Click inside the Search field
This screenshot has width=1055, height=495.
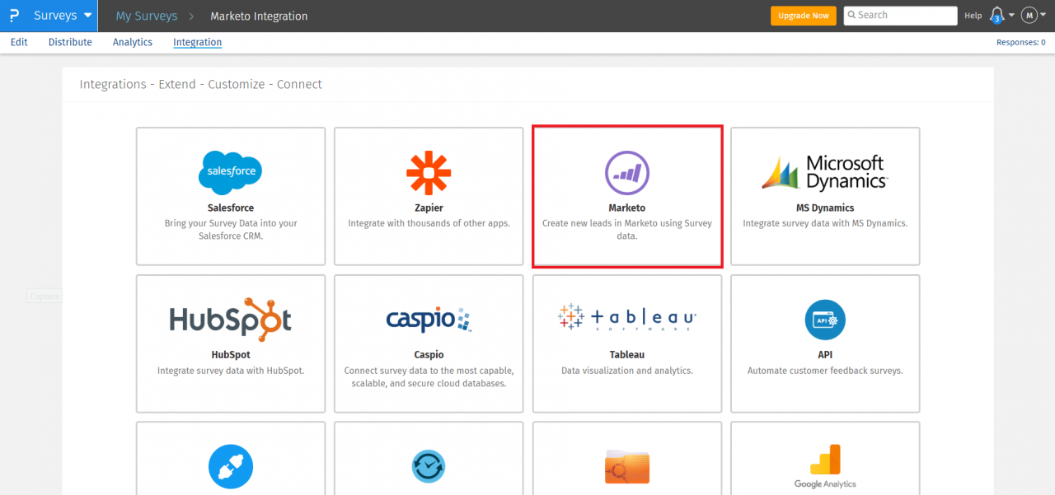(900, 15)
